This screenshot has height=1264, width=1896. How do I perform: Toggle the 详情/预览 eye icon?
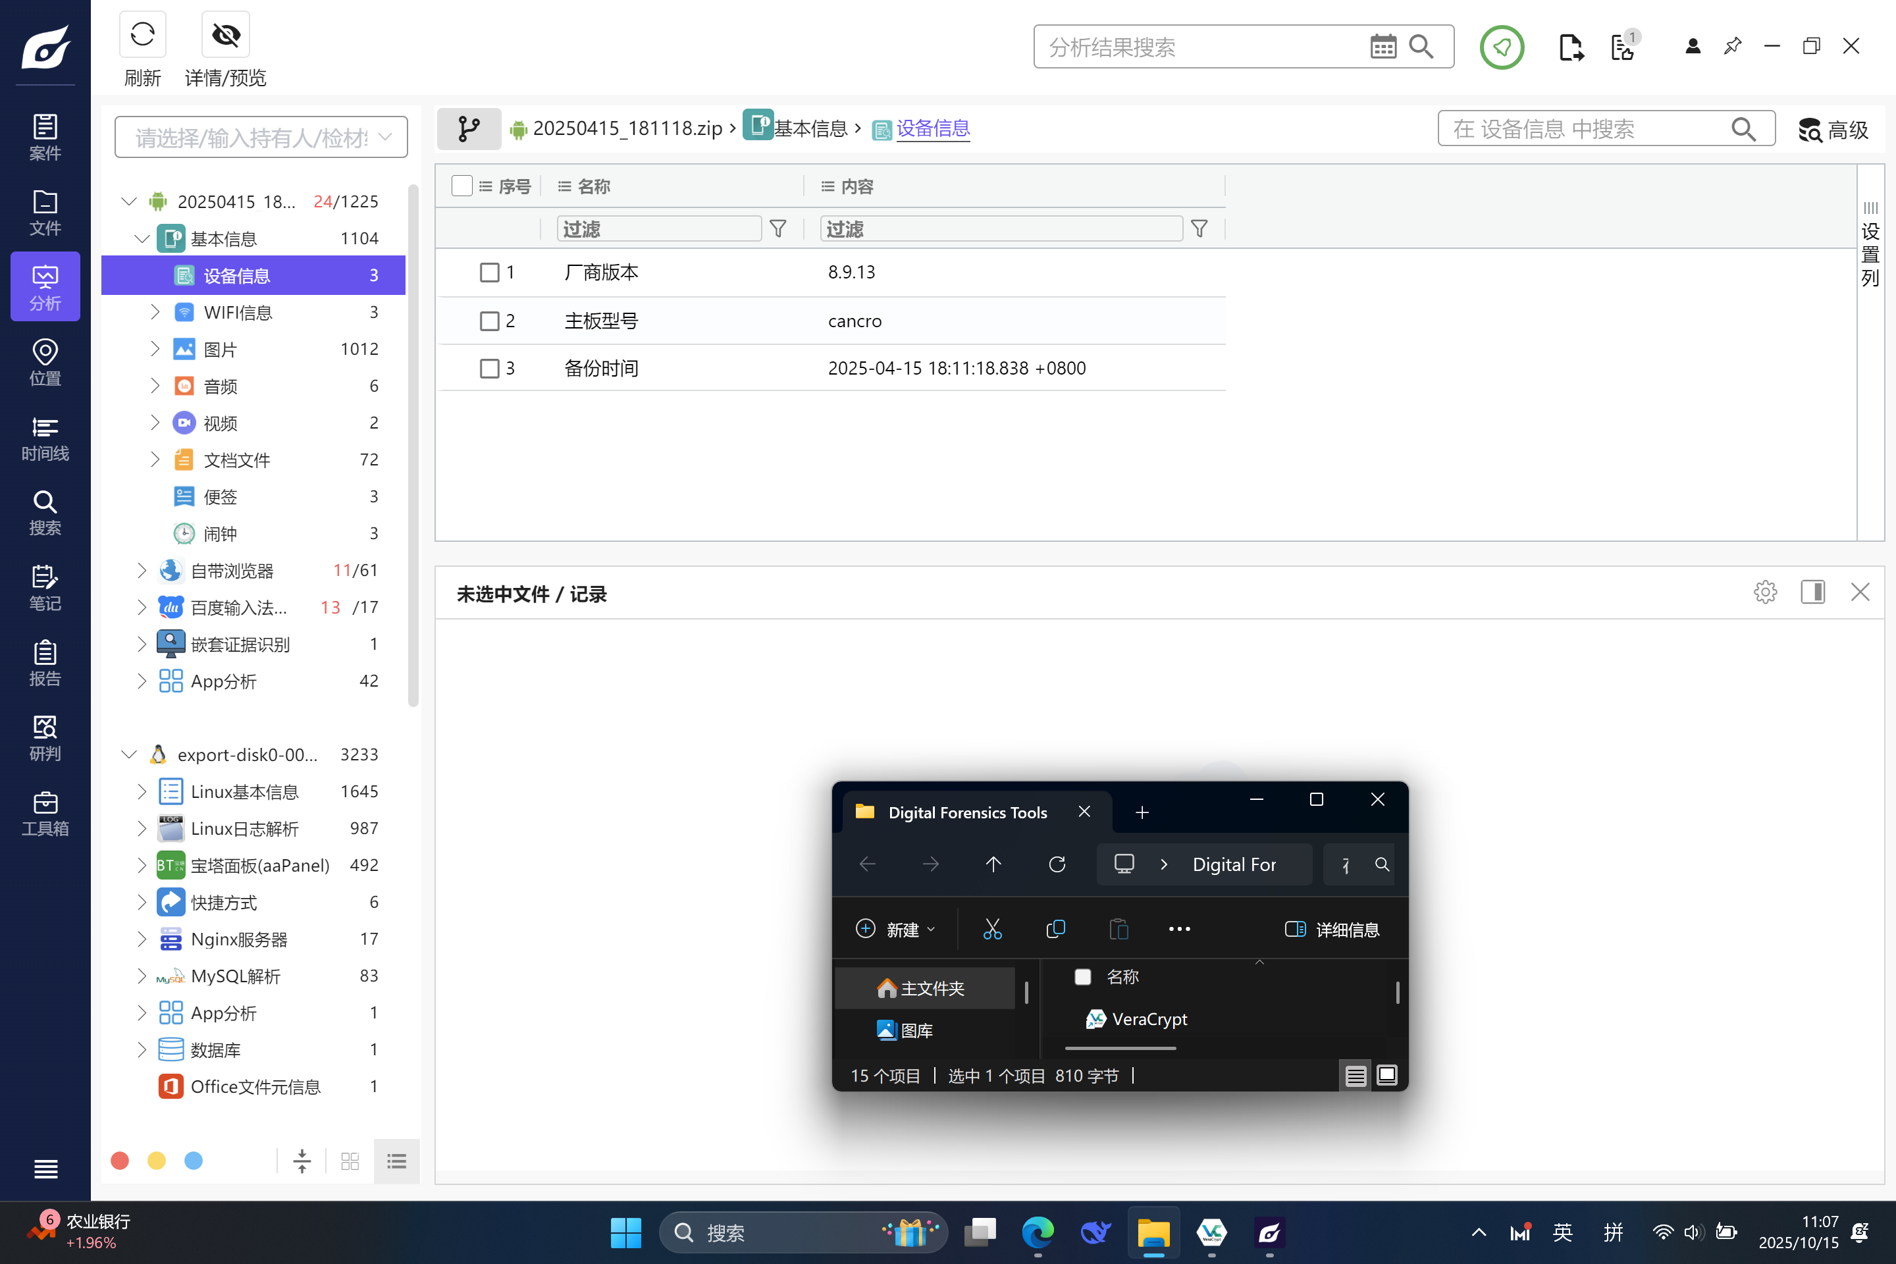pos(226,35)
